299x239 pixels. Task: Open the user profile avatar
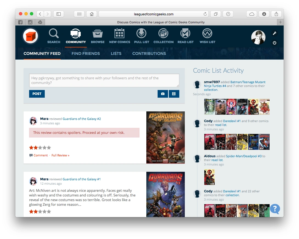pos(258,37)
